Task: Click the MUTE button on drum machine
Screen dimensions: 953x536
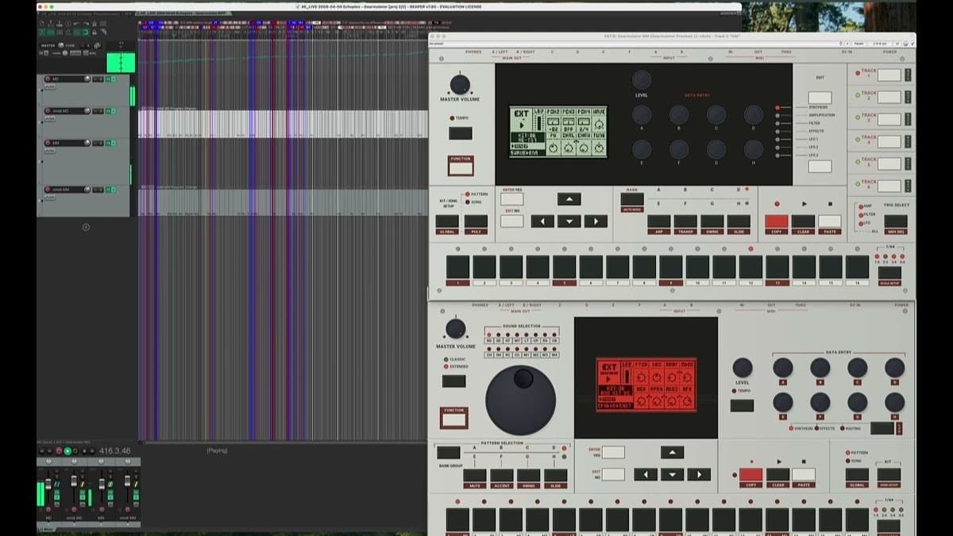Action: coord(475,475)
